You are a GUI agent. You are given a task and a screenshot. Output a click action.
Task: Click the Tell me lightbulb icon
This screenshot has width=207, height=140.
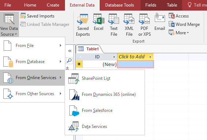click(x=189, y=5)
